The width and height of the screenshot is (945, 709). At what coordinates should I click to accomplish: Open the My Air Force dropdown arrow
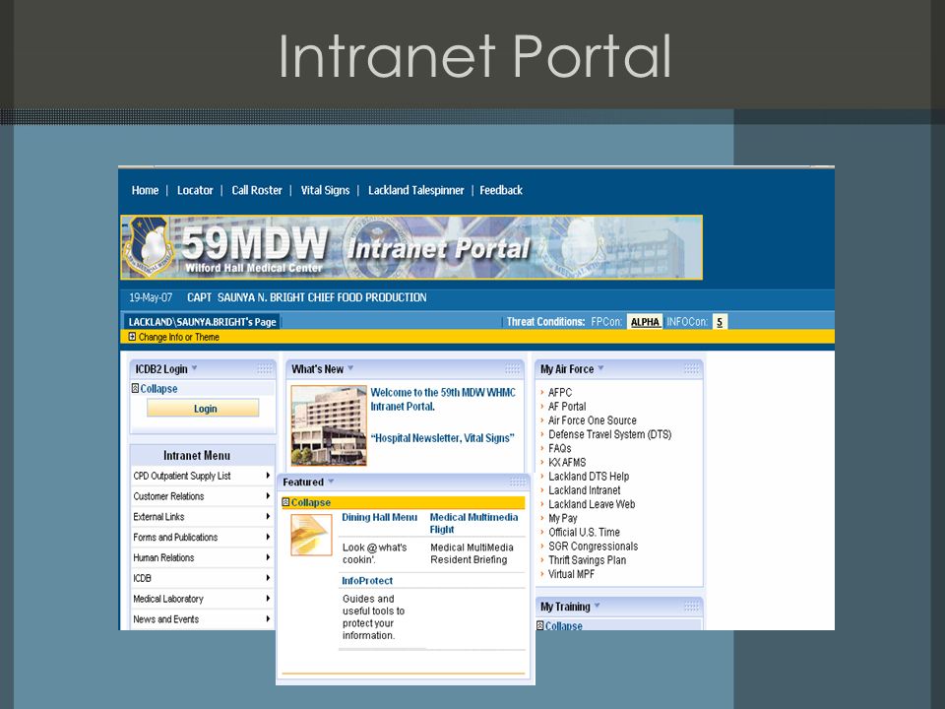(x=600, y=368)
